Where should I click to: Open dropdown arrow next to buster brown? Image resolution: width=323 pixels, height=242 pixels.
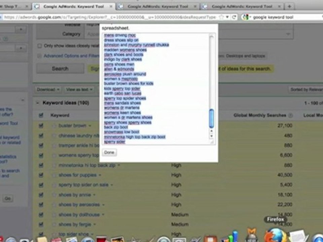pyautogui.click(x=90, y=126)
